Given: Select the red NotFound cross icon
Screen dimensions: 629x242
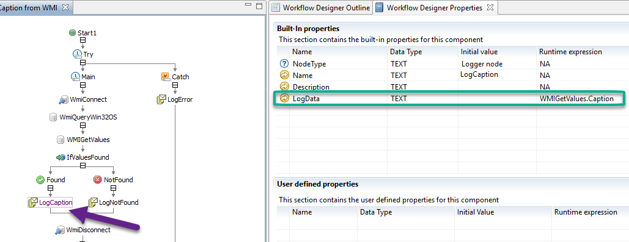Looking at the screenshot, I should click(x=97, y=180).
